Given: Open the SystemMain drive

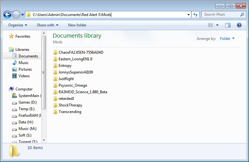Looking at the screenshot, I should coord(30,96).
